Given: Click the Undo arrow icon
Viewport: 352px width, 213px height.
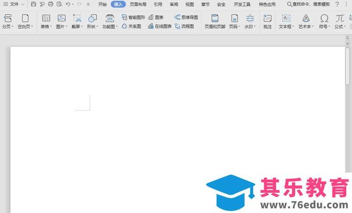Looking at the screenshot, I should tap(68, 4).
